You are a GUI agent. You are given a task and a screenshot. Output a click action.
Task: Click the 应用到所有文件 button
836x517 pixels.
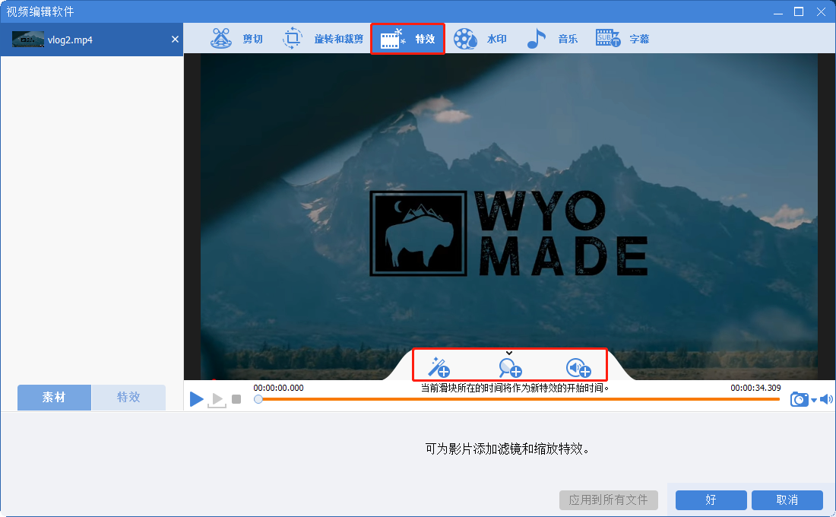coord(608,500)
